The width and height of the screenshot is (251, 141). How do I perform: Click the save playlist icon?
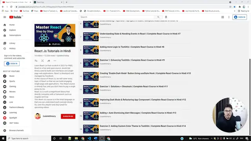point(36,61)
